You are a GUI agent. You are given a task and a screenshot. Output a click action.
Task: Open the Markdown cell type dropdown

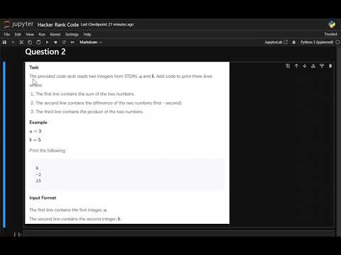pyautogui.click(x=90, y=42)
